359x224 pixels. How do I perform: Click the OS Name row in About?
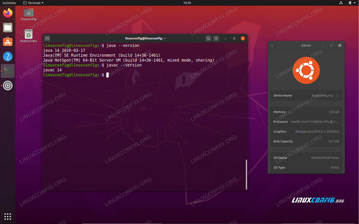click(x=306, y=158)
